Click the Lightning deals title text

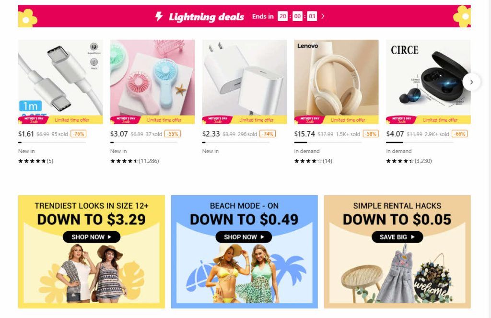(x=206, y=17)
